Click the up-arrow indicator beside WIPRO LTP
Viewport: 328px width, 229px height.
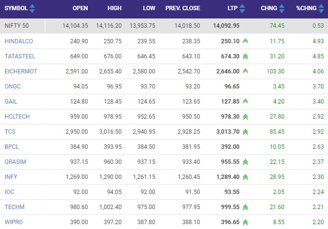[245, 222]
